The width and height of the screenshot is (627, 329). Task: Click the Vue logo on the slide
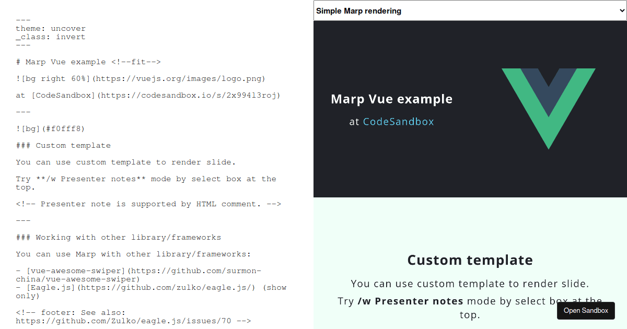pos(548,108)
